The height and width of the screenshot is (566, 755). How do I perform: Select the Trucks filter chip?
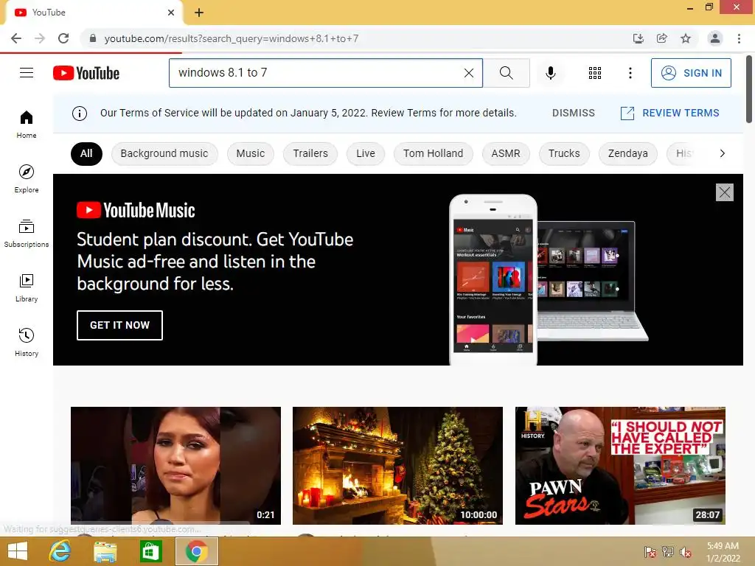pos(564,153)
